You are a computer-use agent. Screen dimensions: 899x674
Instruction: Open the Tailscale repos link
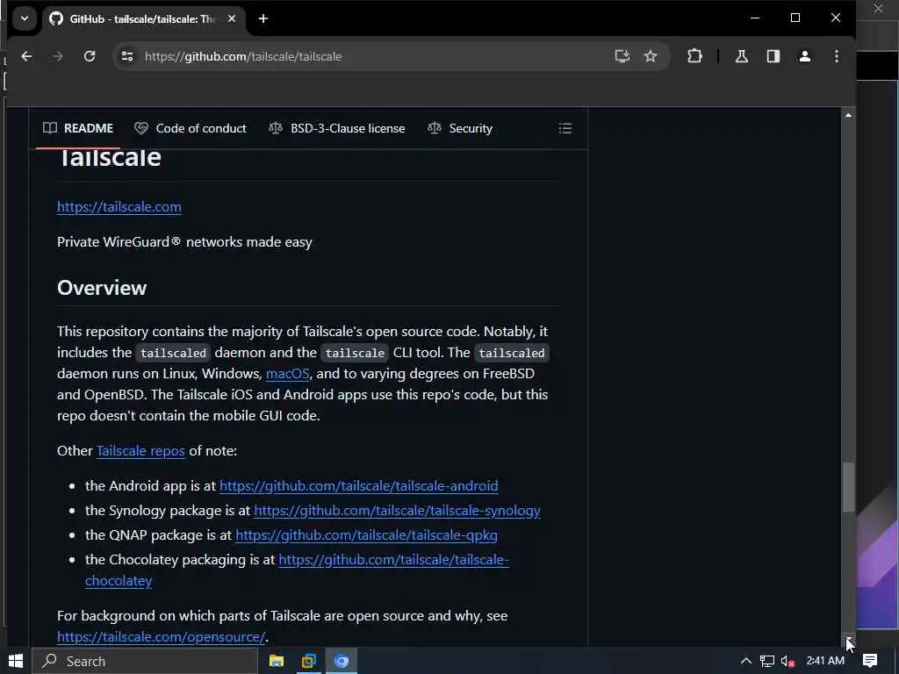140,451
